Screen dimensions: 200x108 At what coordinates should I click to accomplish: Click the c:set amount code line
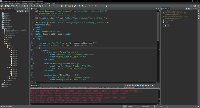(x=66, y=45)
